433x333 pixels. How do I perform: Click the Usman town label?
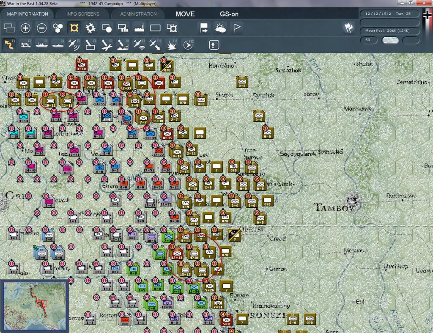point(278,268)
